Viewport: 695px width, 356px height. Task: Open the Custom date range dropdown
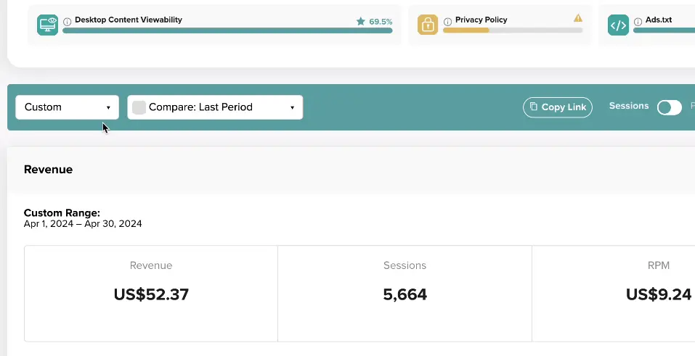tap(68, 107)
